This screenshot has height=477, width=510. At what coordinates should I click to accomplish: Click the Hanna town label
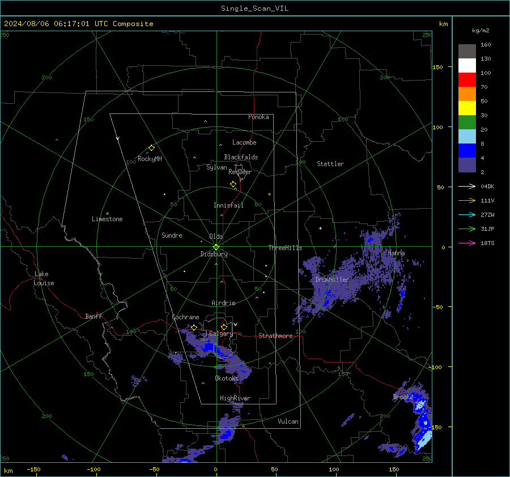(x=396, y=253)
